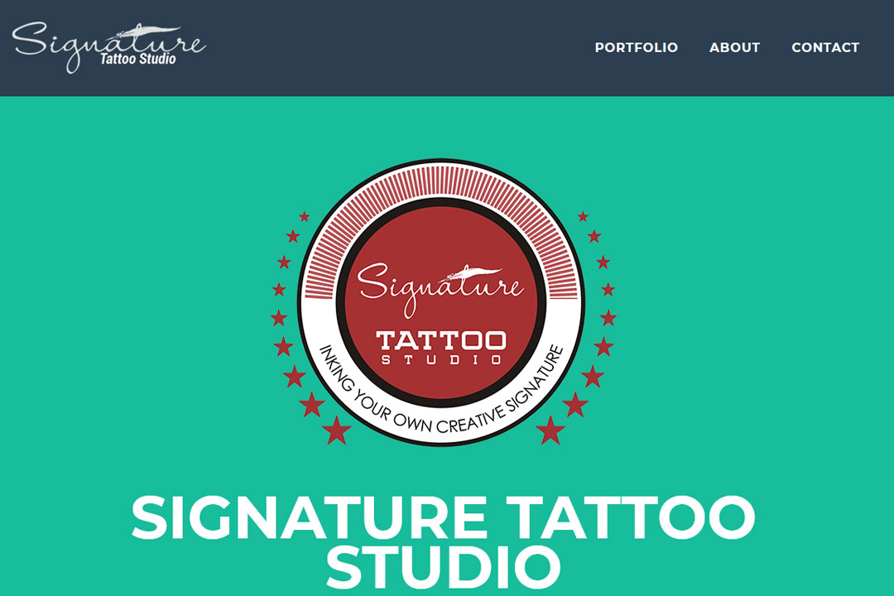
Task: Click the bold 'TATTOO' word in badge
Action: pos(440,340)
